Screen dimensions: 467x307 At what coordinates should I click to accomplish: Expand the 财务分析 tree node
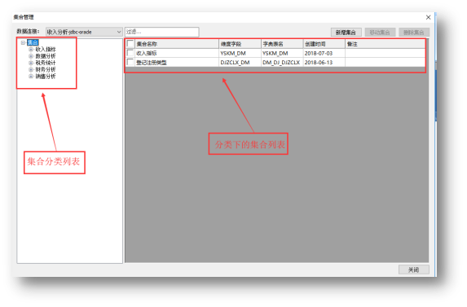[31, 69]
